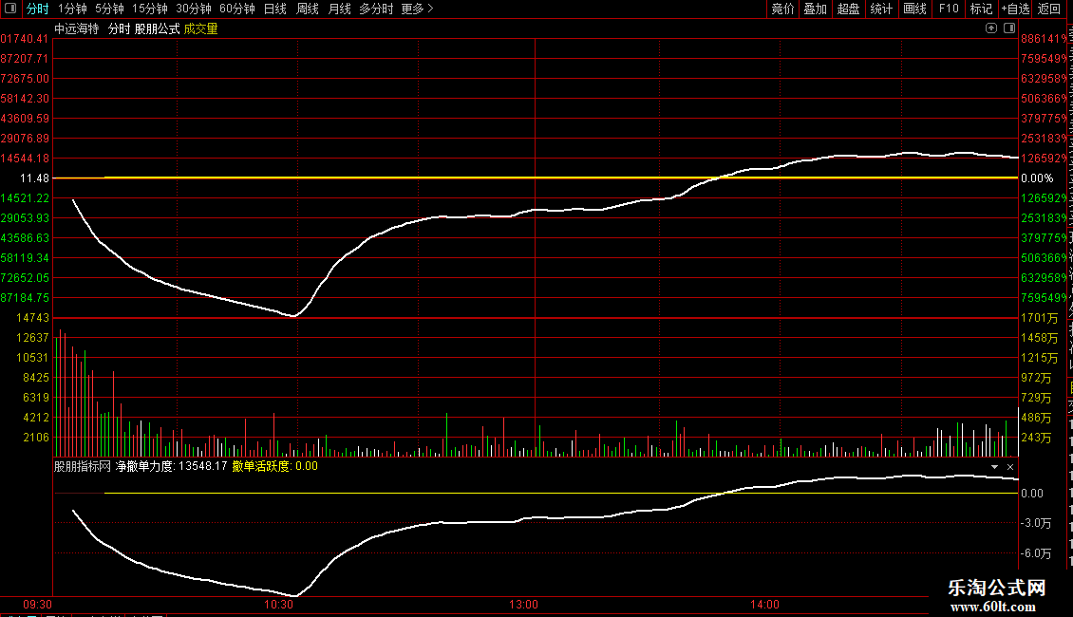The image size is (1073, 617).
Task: Select the 多分时 multi-day view
Action: click(376, 9)
